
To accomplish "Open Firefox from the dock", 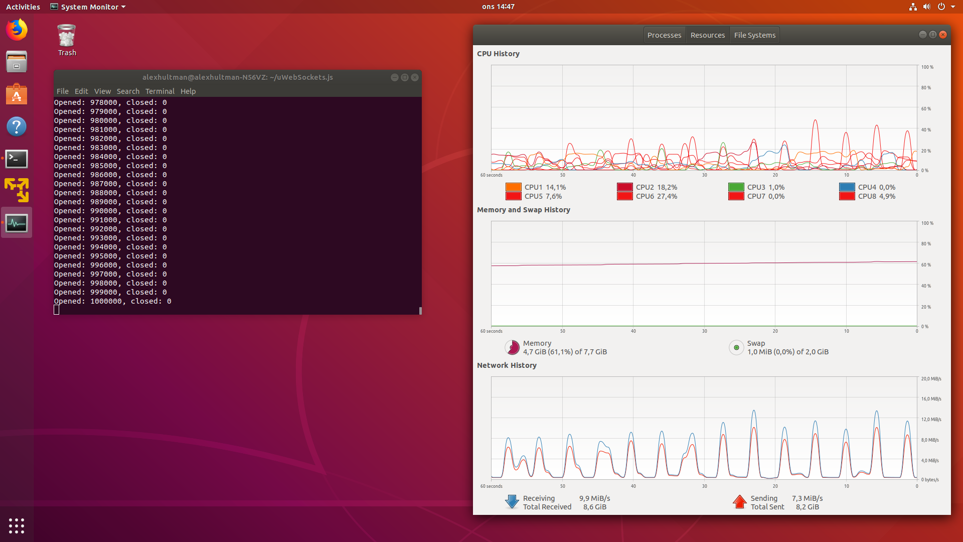I will [x=17, y=30].
